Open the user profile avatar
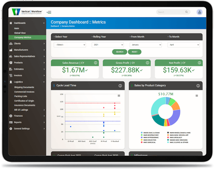The image size is (215, 169). [200, 12]
